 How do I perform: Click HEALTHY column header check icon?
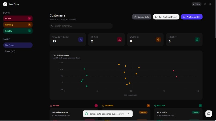tap(155, 106)
